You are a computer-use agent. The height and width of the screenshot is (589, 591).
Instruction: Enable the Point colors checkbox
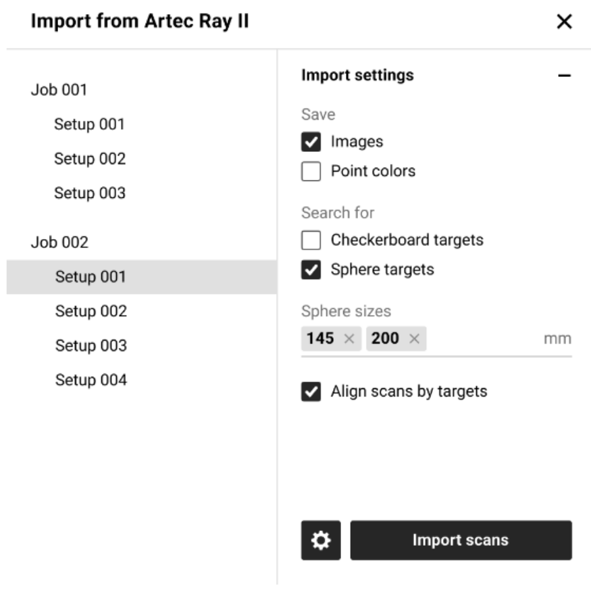[311, 172]
